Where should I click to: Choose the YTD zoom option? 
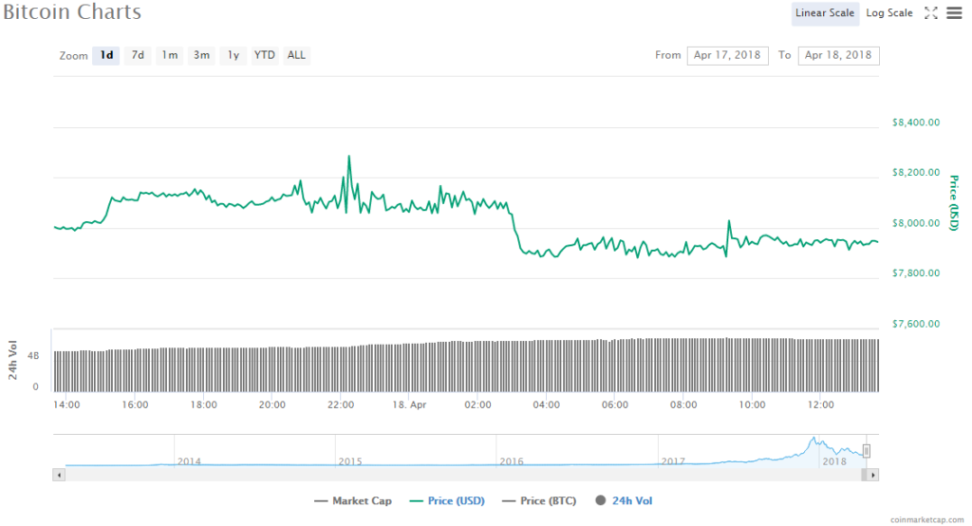click(265, 55)
